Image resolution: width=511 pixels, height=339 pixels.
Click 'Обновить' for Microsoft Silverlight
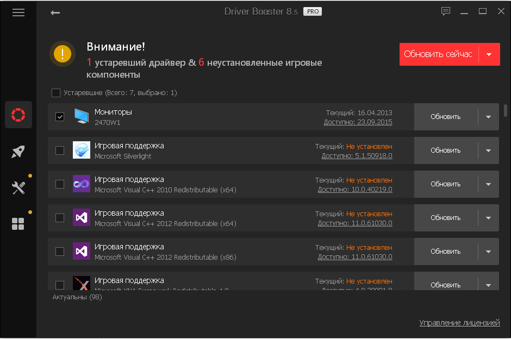click(x=446, y=150)
